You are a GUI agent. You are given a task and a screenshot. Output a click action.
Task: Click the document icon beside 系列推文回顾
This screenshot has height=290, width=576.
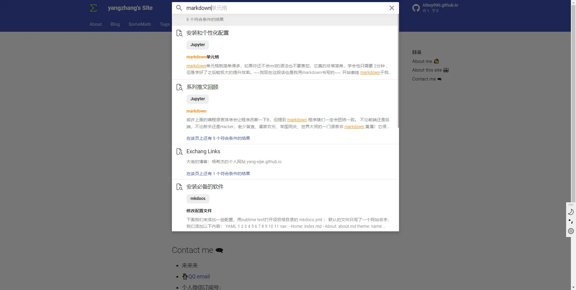pyautogui.click(x=179, y=87)
